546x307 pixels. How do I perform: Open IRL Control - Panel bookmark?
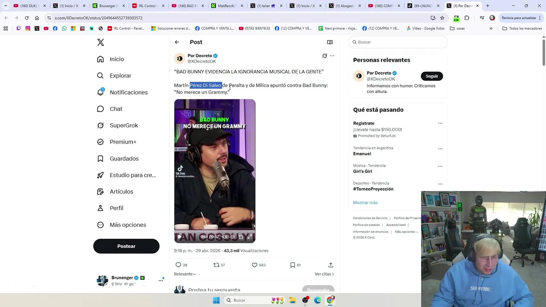coord(125,29)
